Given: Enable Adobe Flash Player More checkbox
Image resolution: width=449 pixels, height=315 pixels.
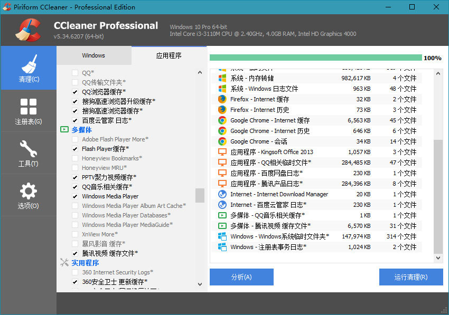Looking at the screenshot, I should (x=75, y=139).
